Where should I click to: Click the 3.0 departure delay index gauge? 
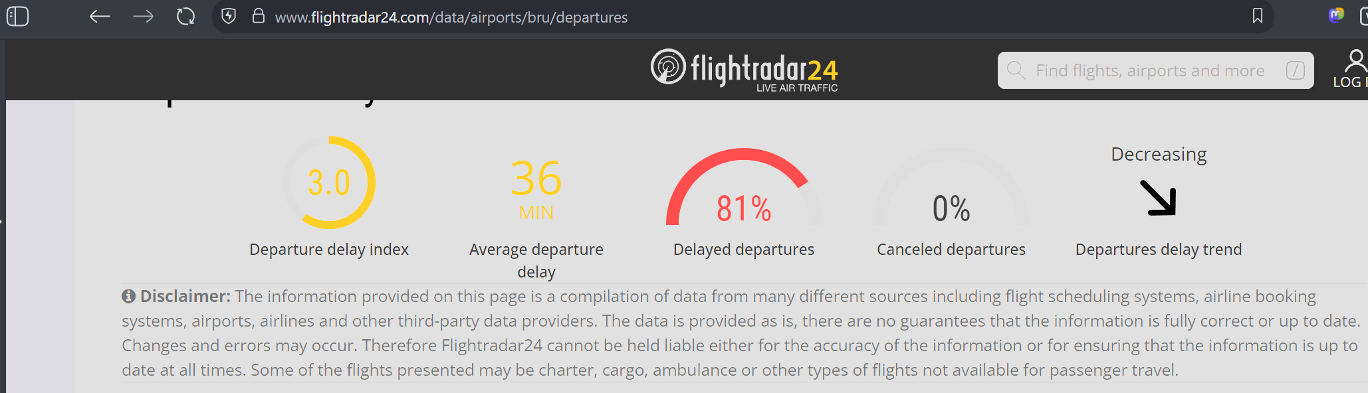pos(329,183)
